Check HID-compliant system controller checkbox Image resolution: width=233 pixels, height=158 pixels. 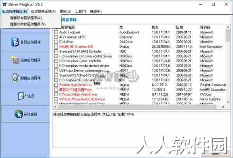(56, 61)
